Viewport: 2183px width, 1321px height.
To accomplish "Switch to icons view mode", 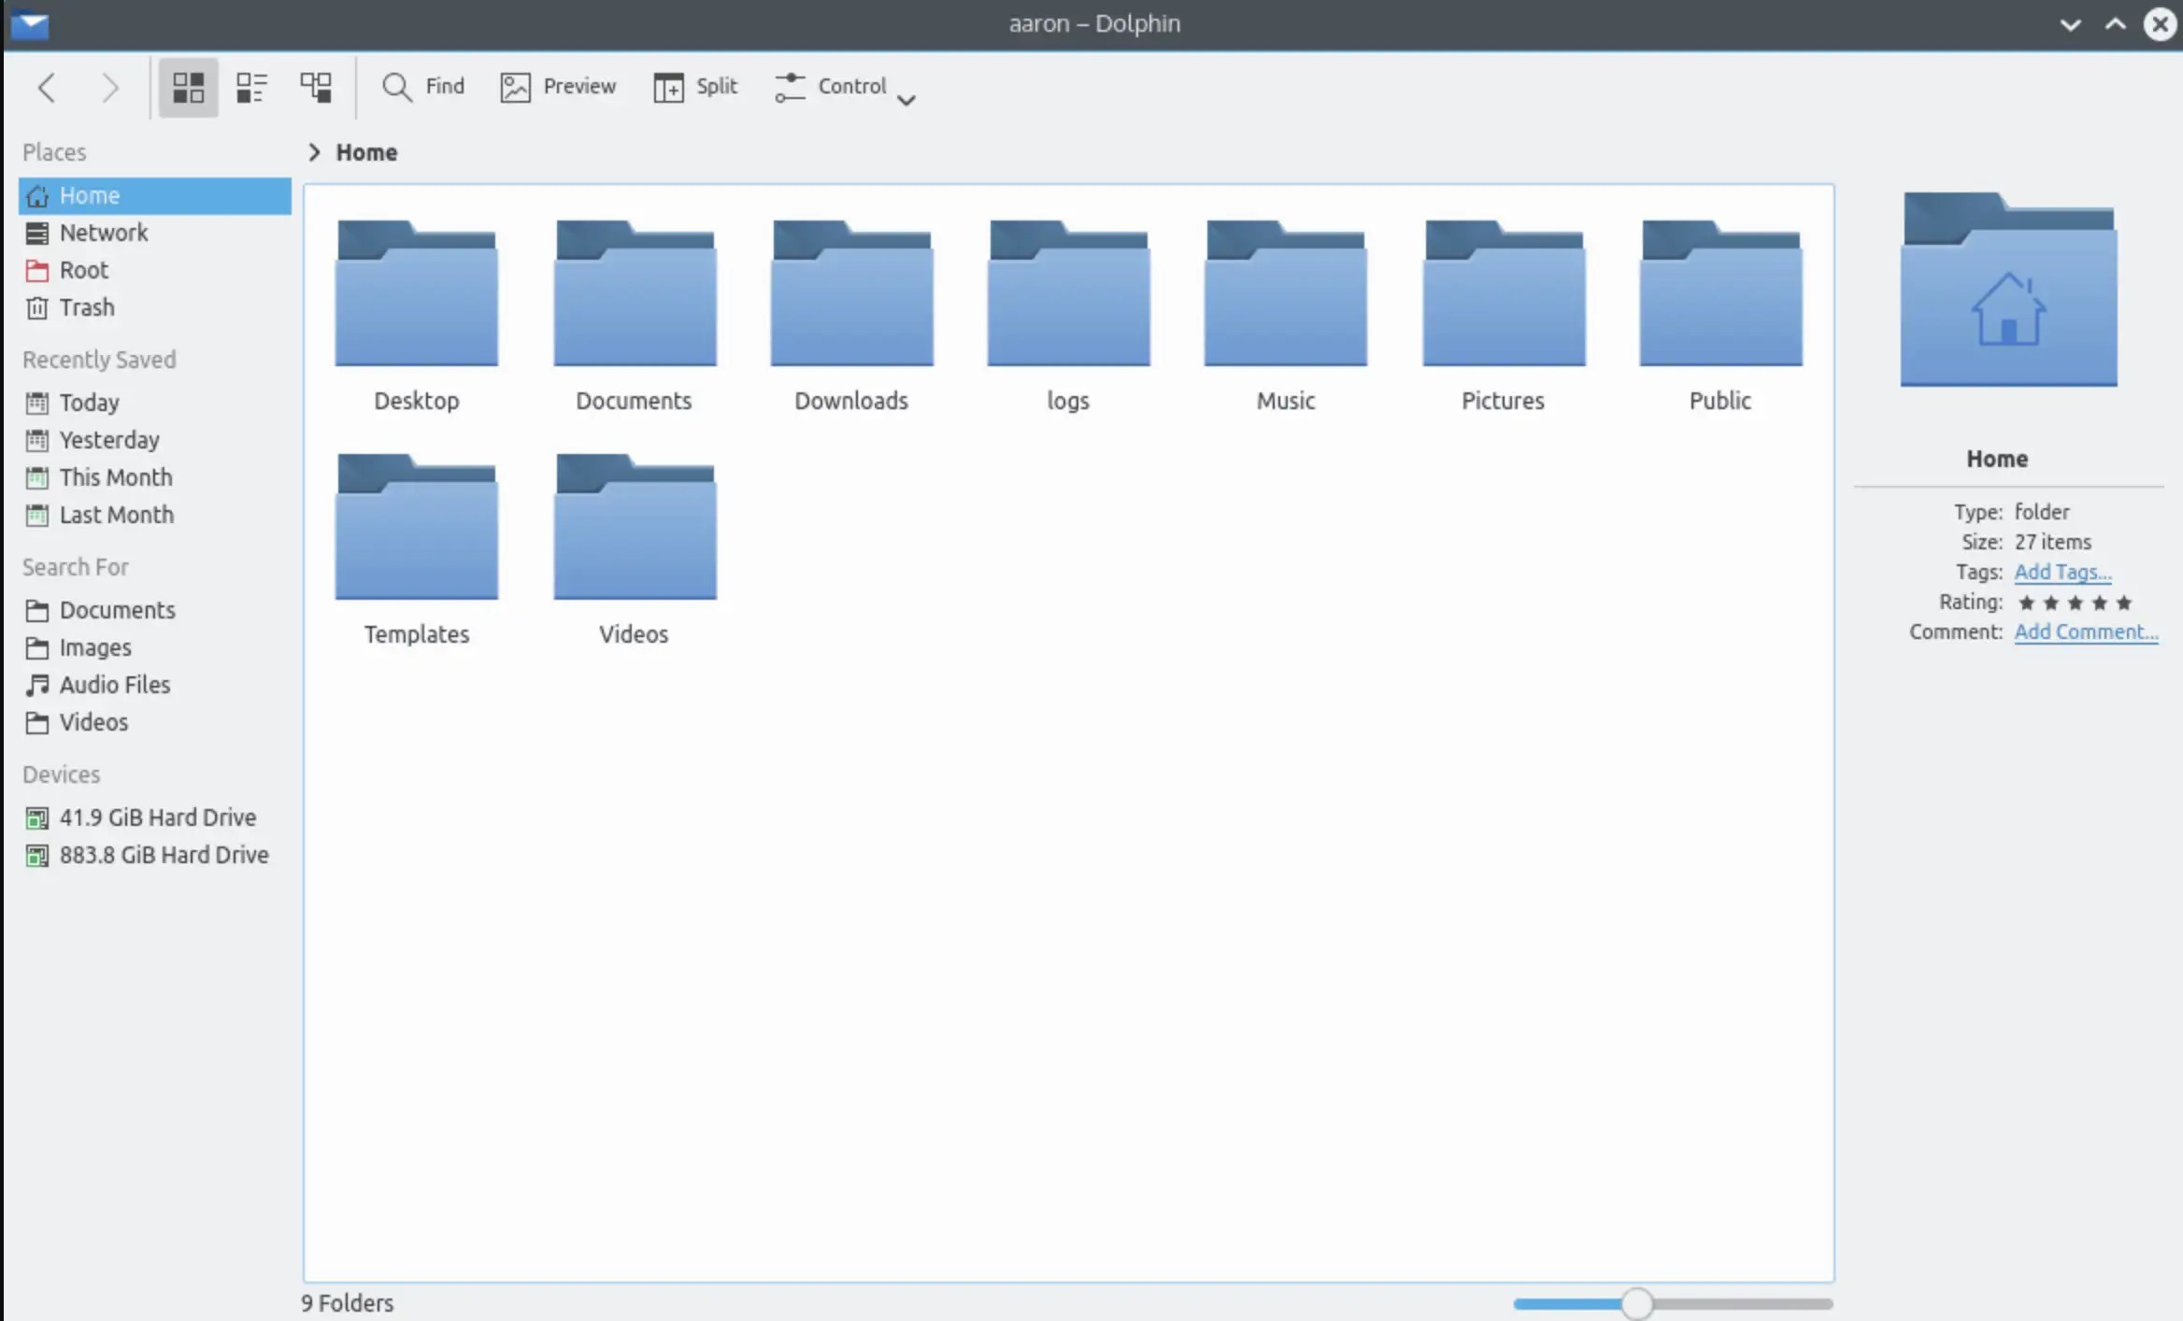I will pyautogui.click(x=187, y=87).
